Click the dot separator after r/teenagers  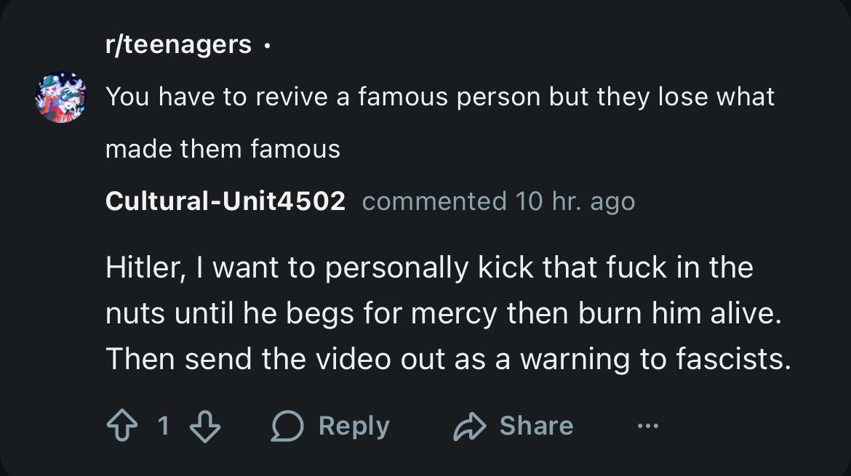pos(267,46)
